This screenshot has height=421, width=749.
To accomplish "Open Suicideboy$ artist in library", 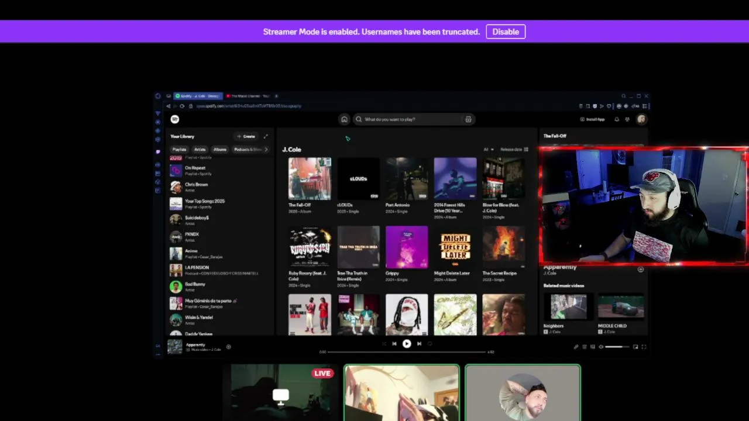I will click(219, 220).
